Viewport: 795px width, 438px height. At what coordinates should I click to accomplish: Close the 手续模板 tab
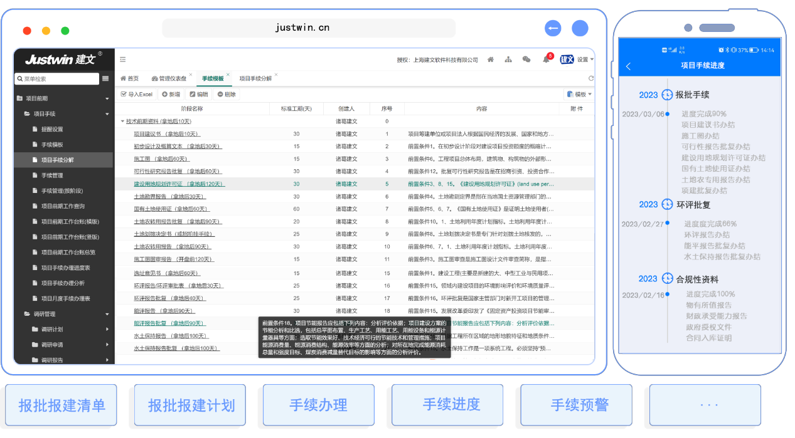[x=228, y=75]
